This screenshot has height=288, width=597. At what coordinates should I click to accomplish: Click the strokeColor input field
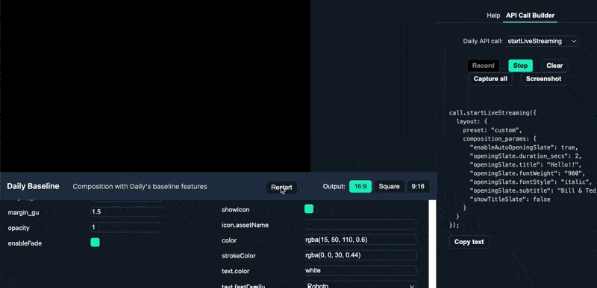tap(360, 255)
